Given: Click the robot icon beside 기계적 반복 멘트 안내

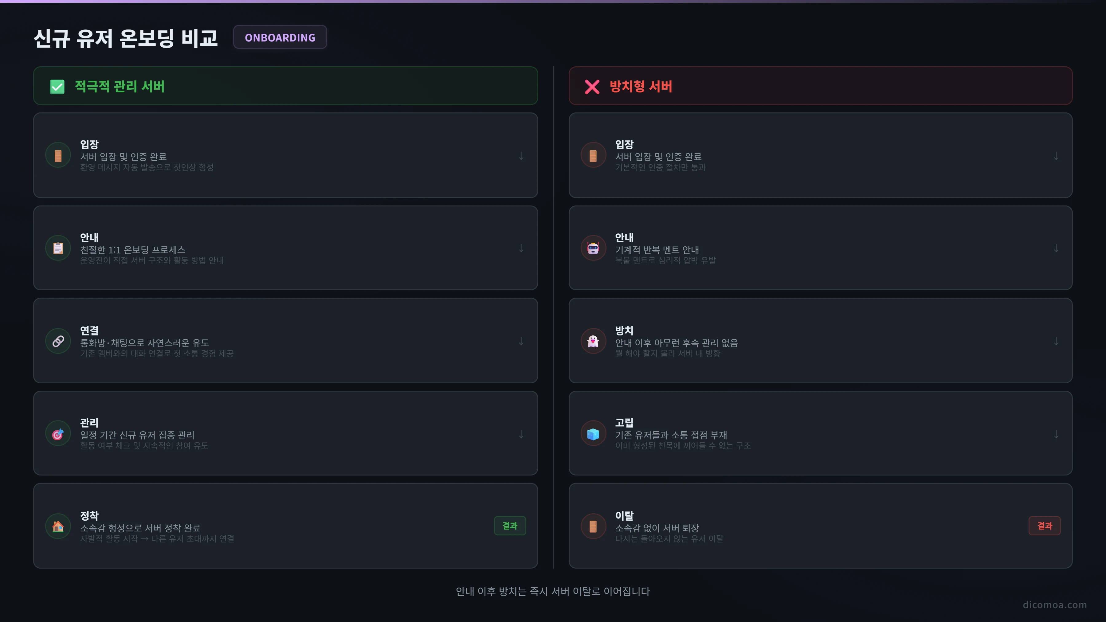Looking at the screenshot, I should point(593,248).
